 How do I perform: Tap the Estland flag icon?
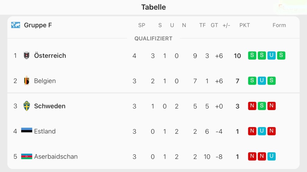click(27, 131)
